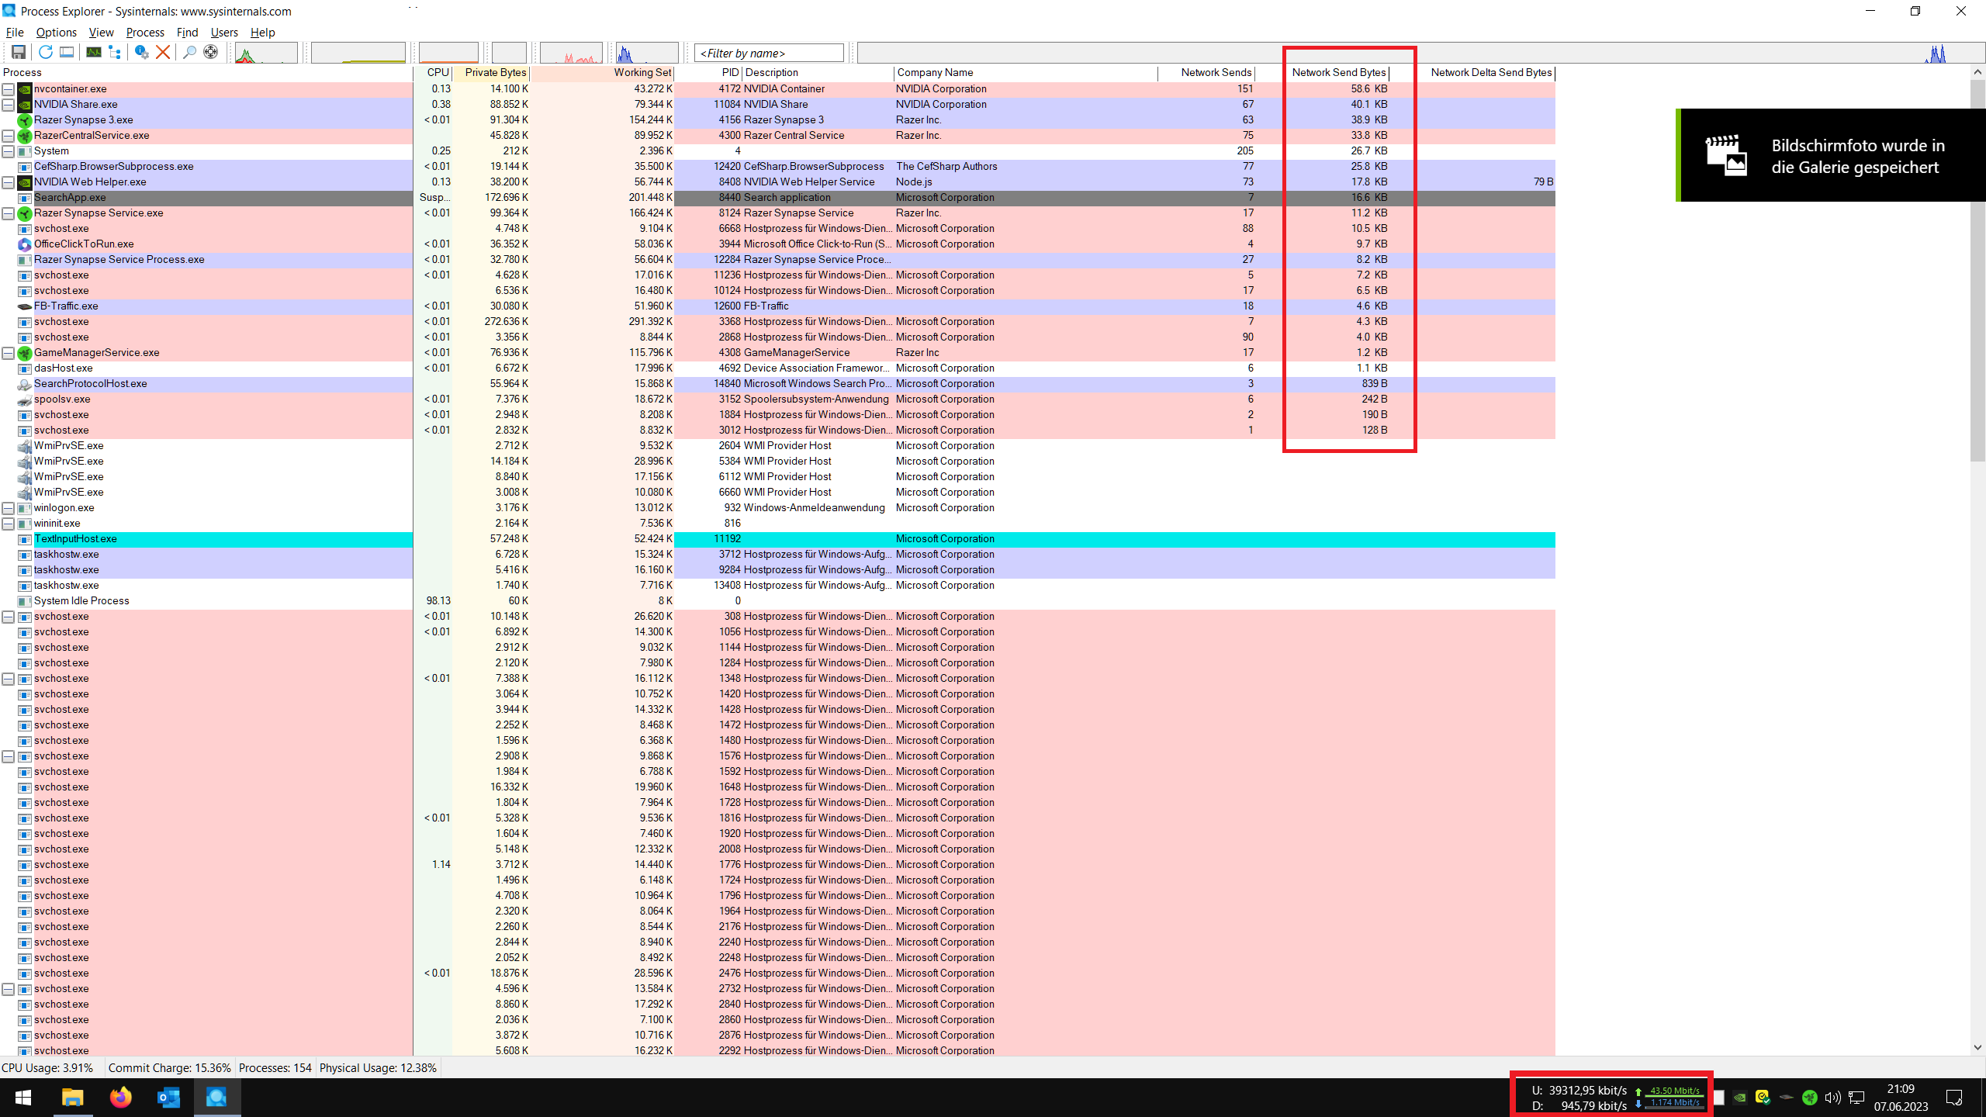This screenshot has height=1117, width=1986.
Task: Open the System Information graph icon
Action: click(x=93, y=52)
